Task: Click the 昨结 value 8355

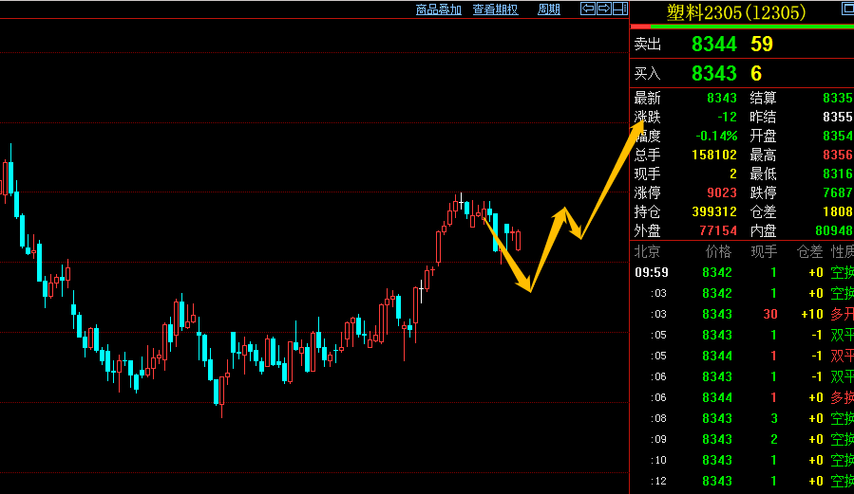Action: coord(838,117)
